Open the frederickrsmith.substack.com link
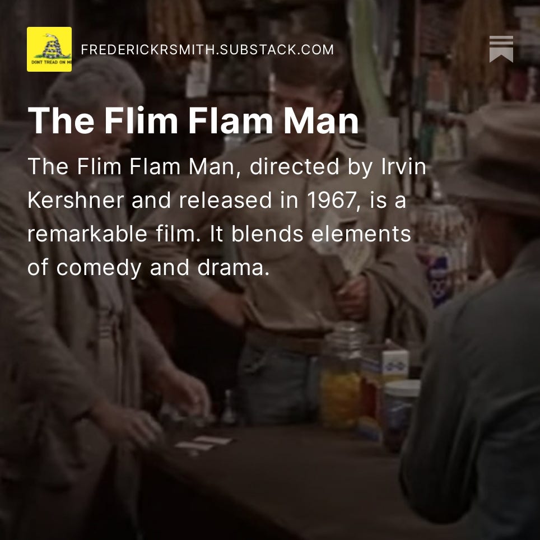Viewport: 540px width, 540px height. pyautogui.click(x=207, y=50)
